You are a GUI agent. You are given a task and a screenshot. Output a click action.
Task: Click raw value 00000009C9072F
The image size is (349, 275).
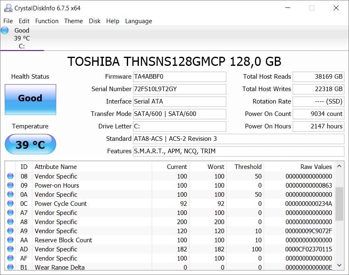coord(308,231)
